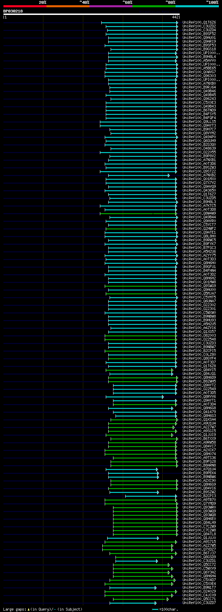Select the label UniRef100_B4FSY5
Screen dimensions: 222x612
click(x=199, y=114)
